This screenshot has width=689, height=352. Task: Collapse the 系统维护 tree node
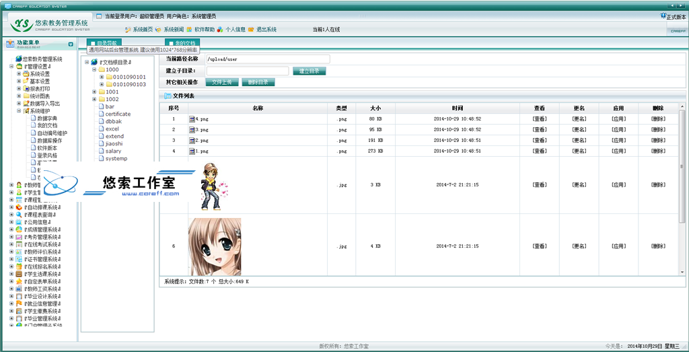[x=19, y=111]
